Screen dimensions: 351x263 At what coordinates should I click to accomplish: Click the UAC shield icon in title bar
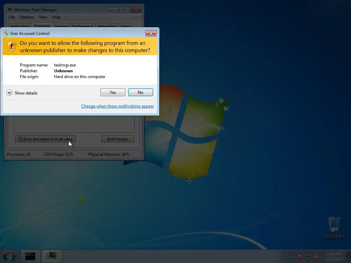(x=6, y=33)
